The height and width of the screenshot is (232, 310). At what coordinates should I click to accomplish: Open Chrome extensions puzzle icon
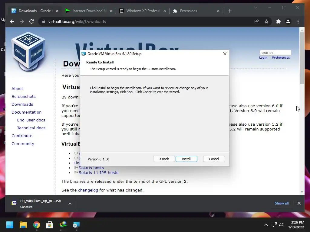279,21
